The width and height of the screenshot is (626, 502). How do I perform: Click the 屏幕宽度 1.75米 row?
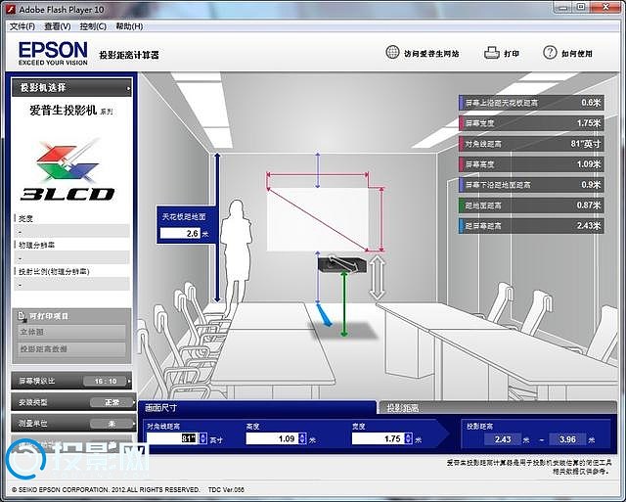pyautogui.click(x=531, y=123)
